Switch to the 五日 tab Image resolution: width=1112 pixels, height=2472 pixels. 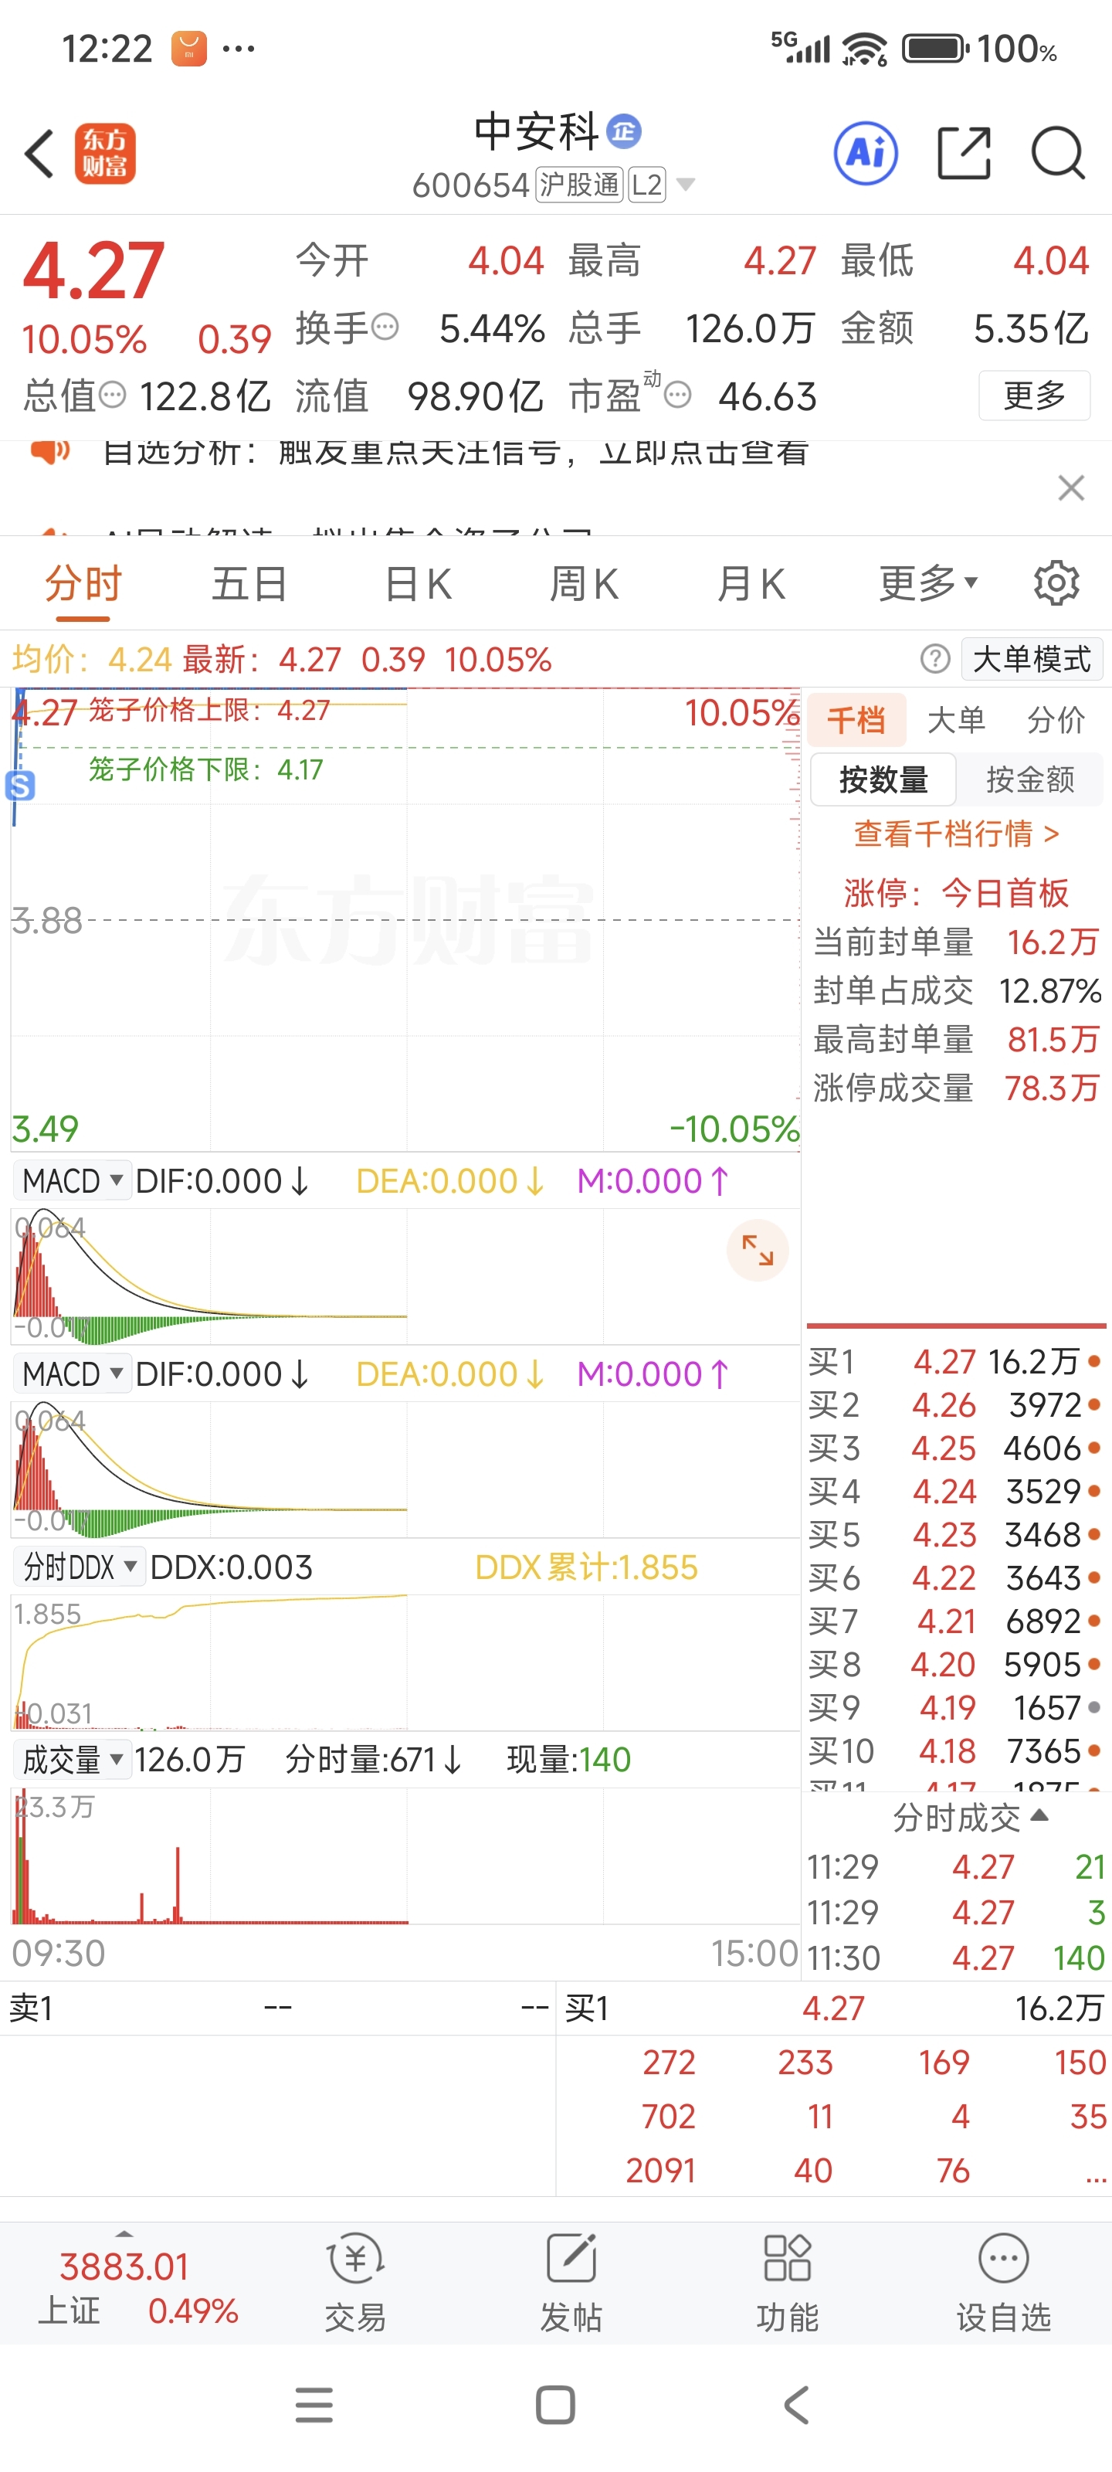pos(249,583)
